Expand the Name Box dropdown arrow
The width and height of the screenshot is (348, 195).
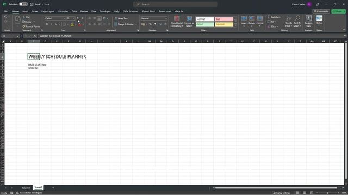click(x=17, y=36)
